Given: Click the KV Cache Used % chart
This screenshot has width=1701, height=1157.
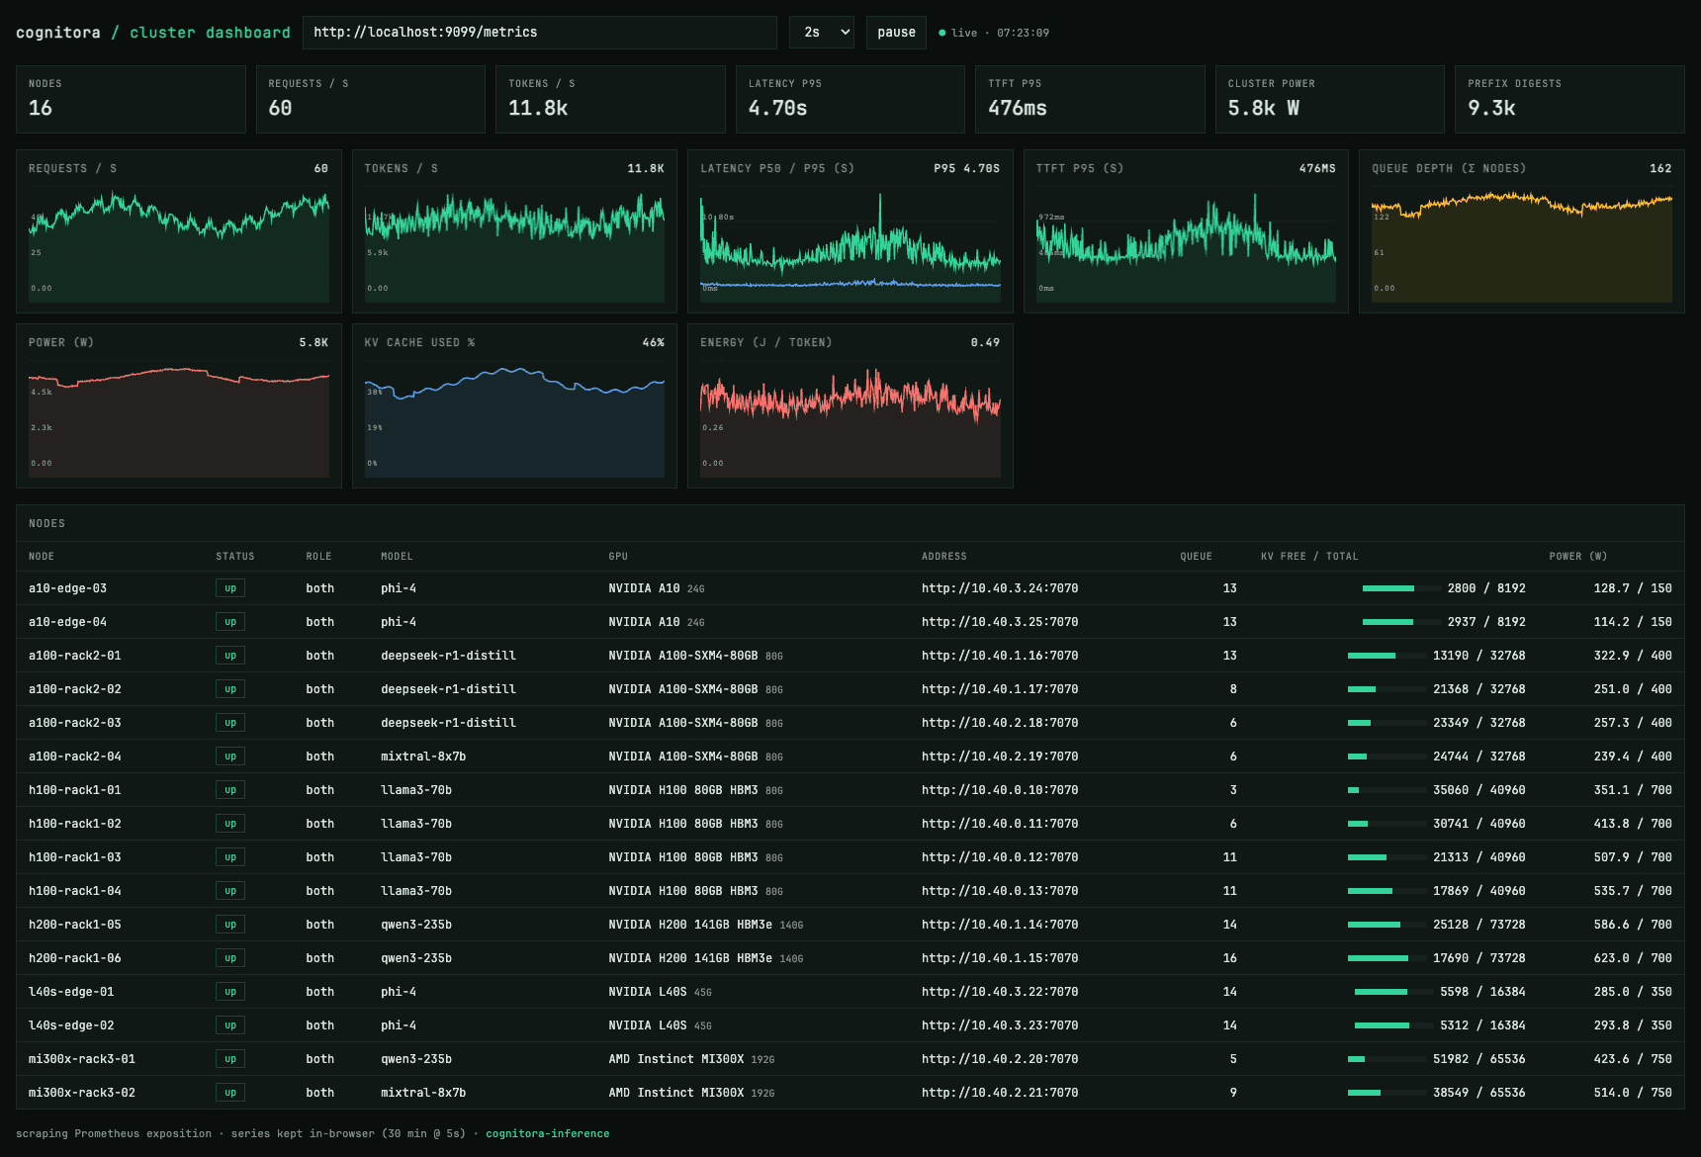Looking at the screenshot, I should click(514, 405).
